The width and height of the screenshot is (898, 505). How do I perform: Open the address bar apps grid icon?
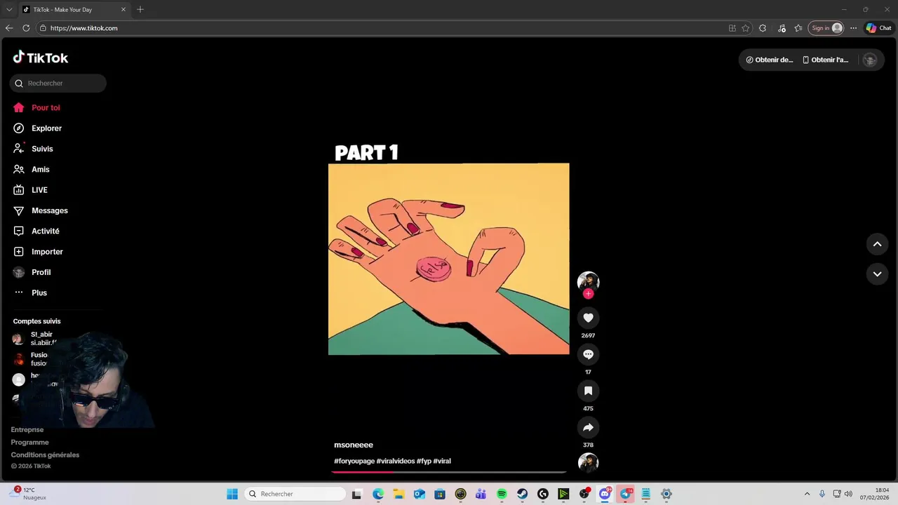click(x=732, y=28)
